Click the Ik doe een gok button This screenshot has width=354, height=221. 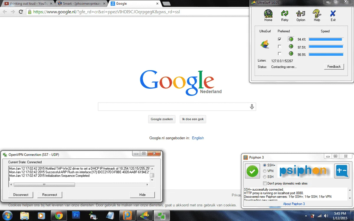193,119
